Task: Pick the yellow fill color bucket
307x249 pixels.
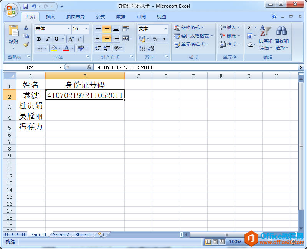Action: [54, 48]
